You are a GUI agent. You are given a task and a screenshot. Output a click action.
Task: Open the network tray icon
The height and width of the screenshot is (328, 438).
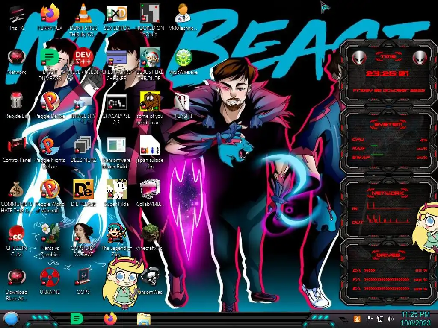click(380, 319)
